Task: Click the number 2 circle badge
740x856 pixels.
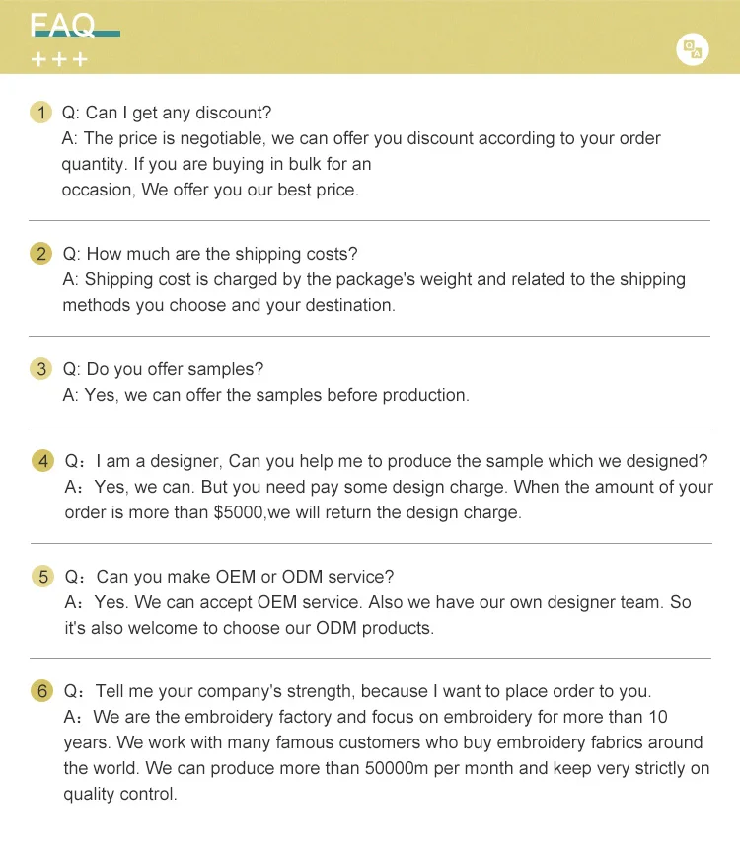Action: [x=41, y=254]
